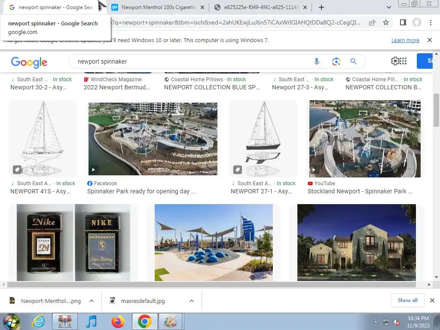The height and width of the screenshot is (330, 440).
Task: Click the Google logo
Action: coord(29,62)
